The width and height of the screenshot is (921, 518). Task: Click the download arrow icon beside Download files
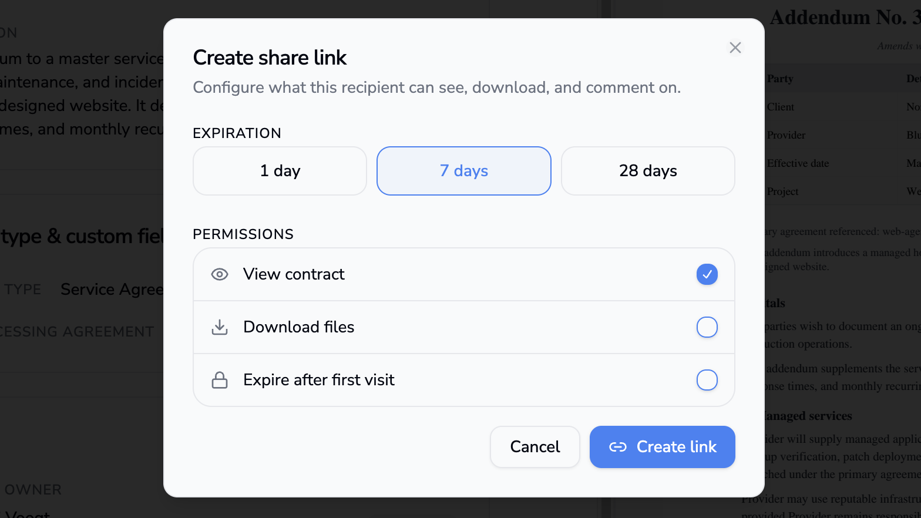[x=220, y=327]
